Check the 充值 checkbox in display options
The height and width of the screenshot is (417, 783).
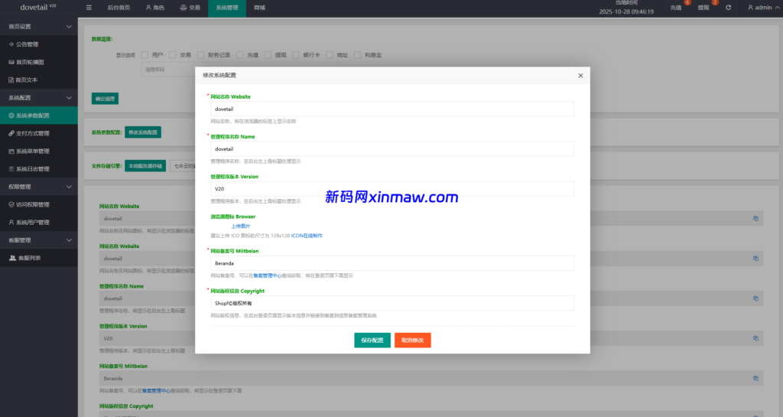pyautogui.click(x=239, y=55)
